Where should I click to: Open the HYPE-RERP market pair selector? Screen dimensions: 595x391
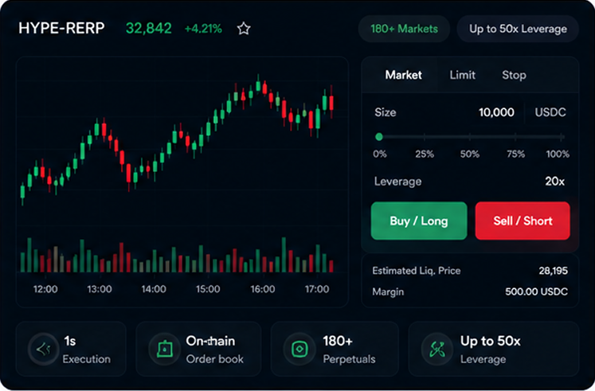click(61, 29)
